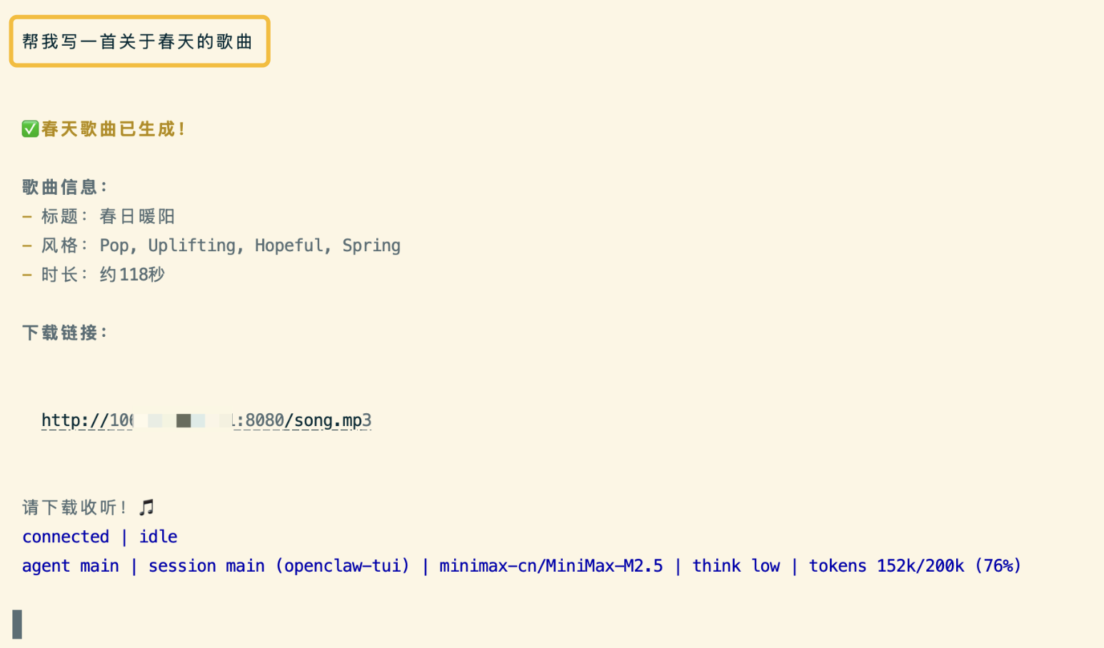This screenshot has height=648, width=1104.
Task: Select the song title "春日暖阳"
Action: click(137, 216)
